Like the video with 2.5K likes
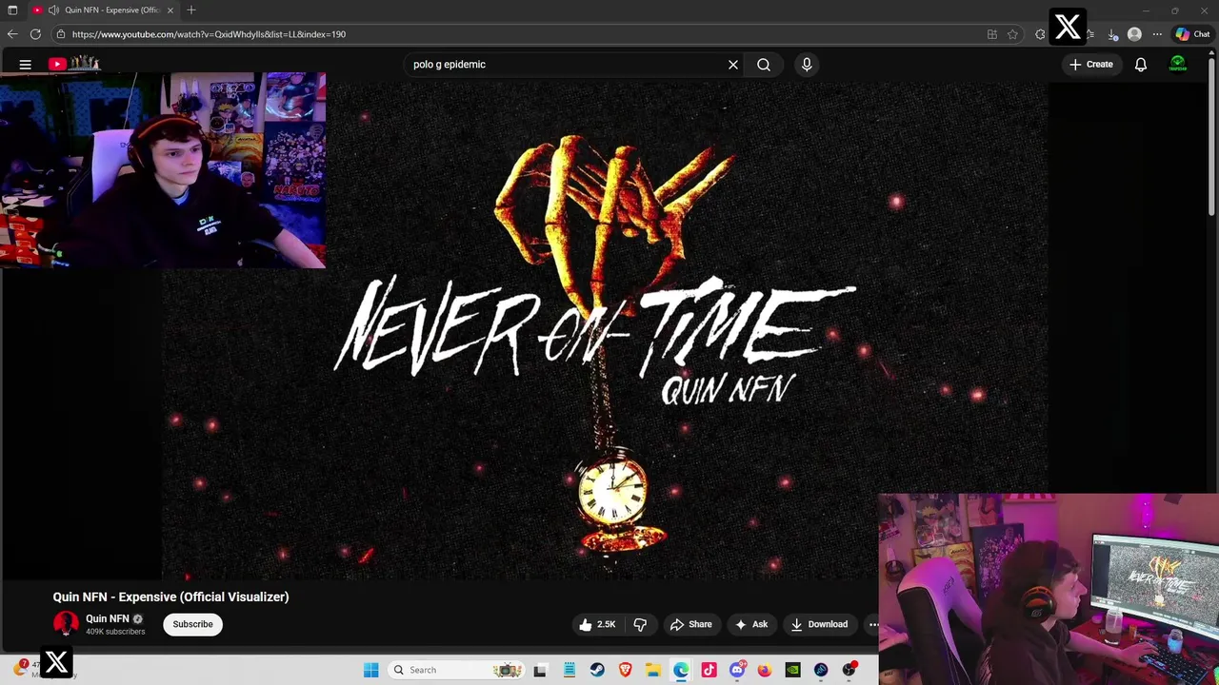 point(597,624)
